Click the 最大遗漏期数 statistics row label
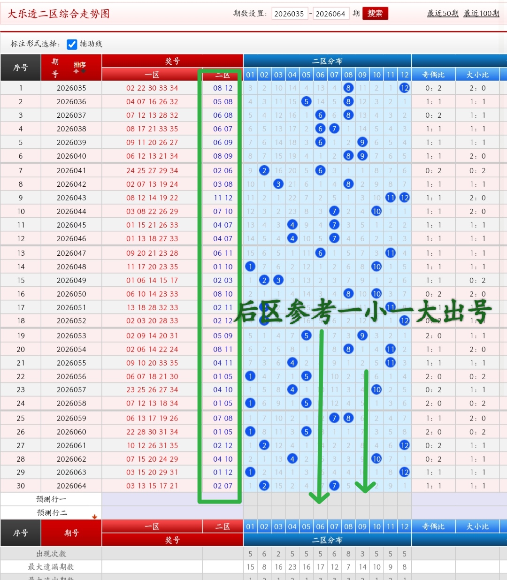The image size is (507, 580). (x=51, y=567)
